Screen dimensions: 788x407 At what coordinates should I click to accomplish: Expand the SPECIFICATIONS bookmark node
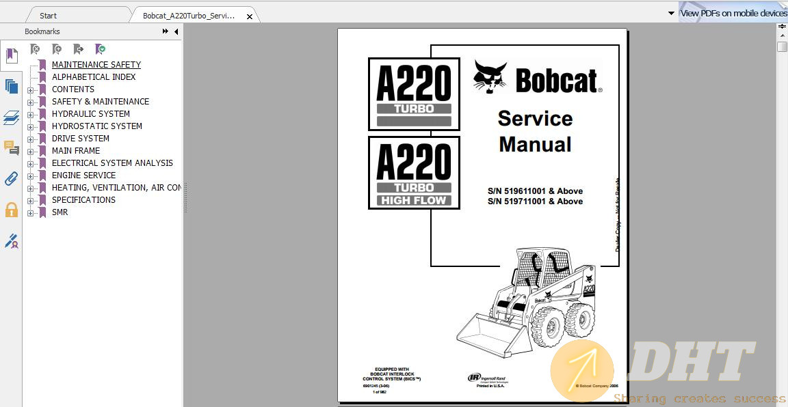(30, 201)
